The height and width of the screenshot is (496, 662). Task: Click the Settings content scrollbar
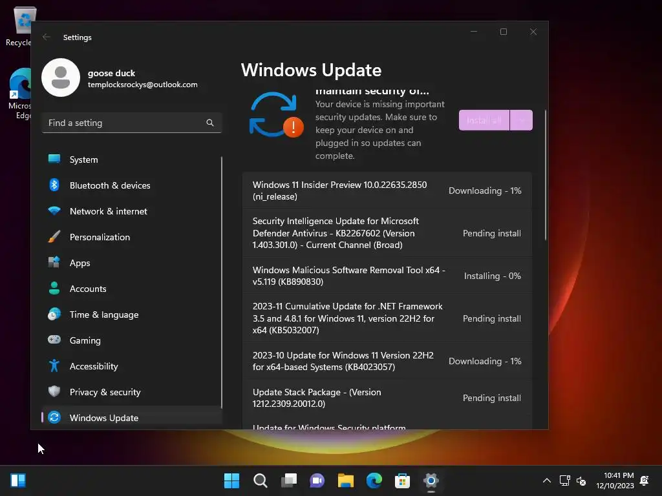point(545,175)
